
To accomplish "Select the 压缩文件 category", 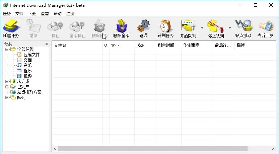I will tap(32, 55).
